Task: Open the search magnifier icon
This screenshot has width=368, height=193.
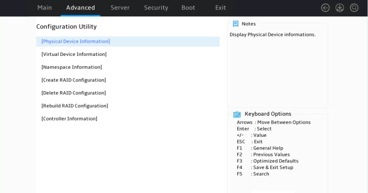Action: tap(354, 8)
